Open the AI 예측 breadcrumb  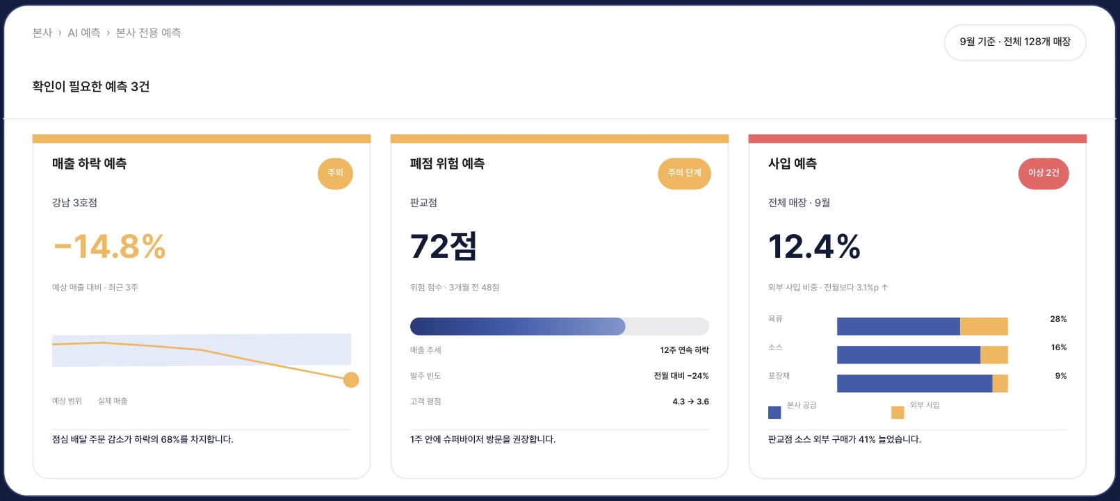(84, 33)
